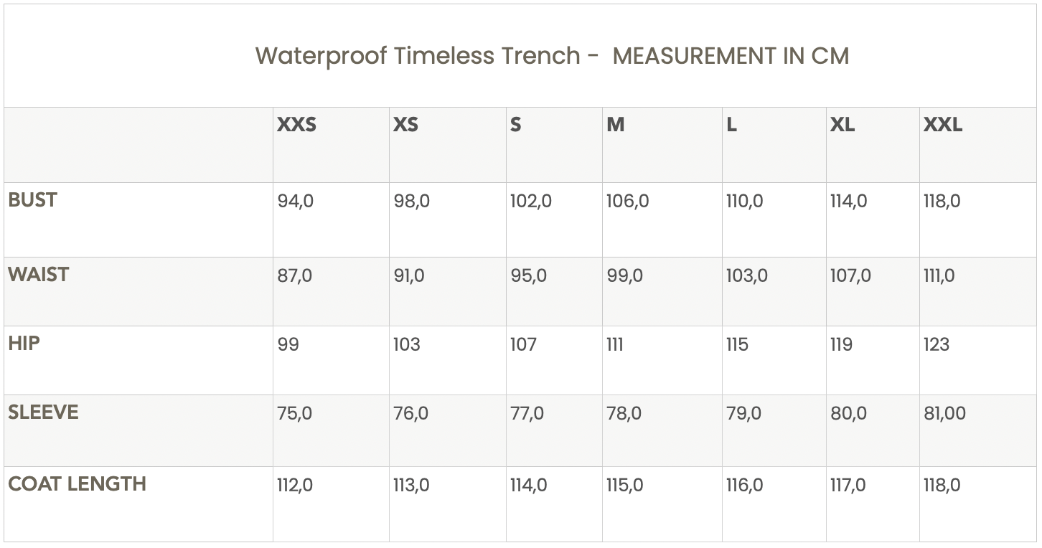1042x548 pixels.
Task: Click coat length 117,0 for XL
Action: tap(848, 486)
